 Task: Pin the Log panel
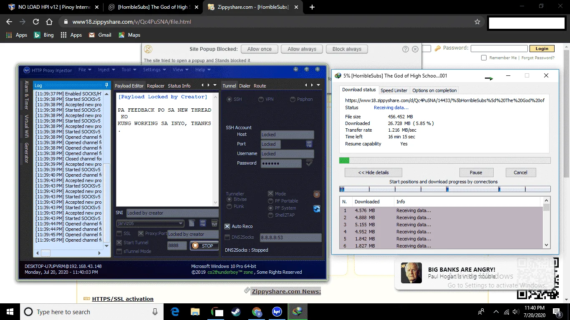click(107, 85)
